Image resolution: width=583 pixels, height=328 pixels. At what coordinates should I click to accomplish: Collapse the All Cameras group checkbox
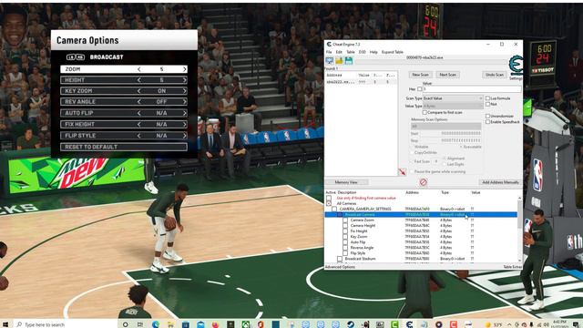click(x=329, y=204)
